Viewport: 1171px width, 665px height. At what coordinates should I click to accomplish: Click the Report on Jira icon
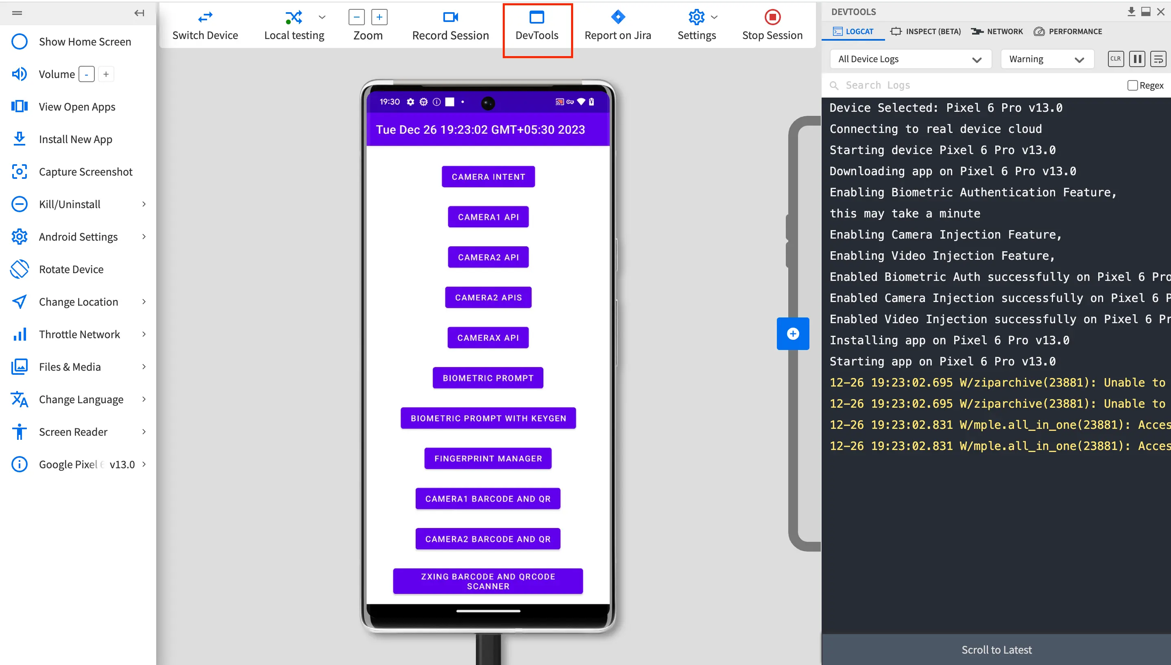point(618,17)
